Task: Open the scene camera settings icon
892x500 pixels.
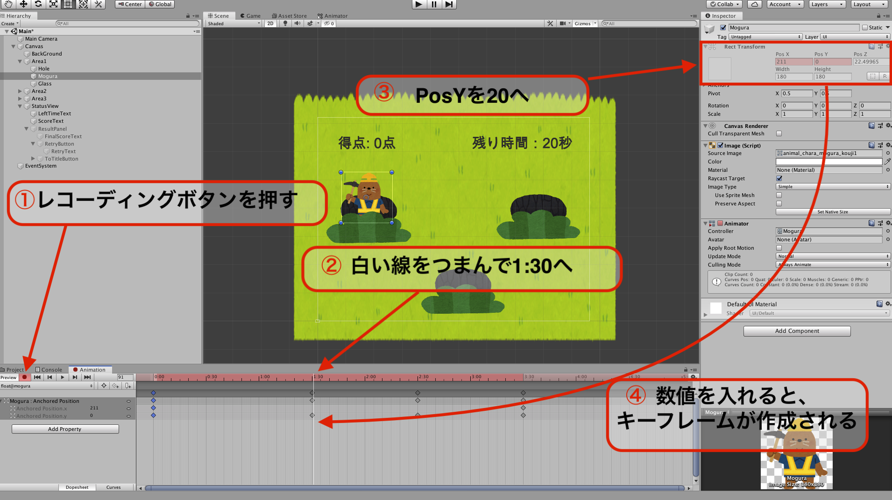Action: click(x=563, y=23)
